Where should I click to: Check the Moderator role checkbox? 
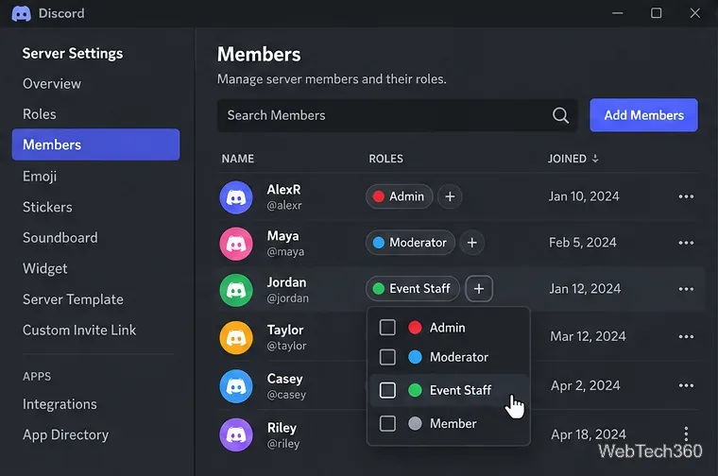(387, 357)
